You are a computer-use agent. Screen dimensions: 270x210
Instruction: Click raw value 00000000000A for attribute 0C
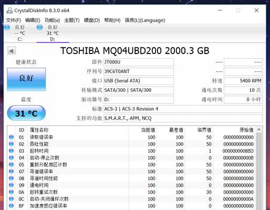[x=238, y=199]
